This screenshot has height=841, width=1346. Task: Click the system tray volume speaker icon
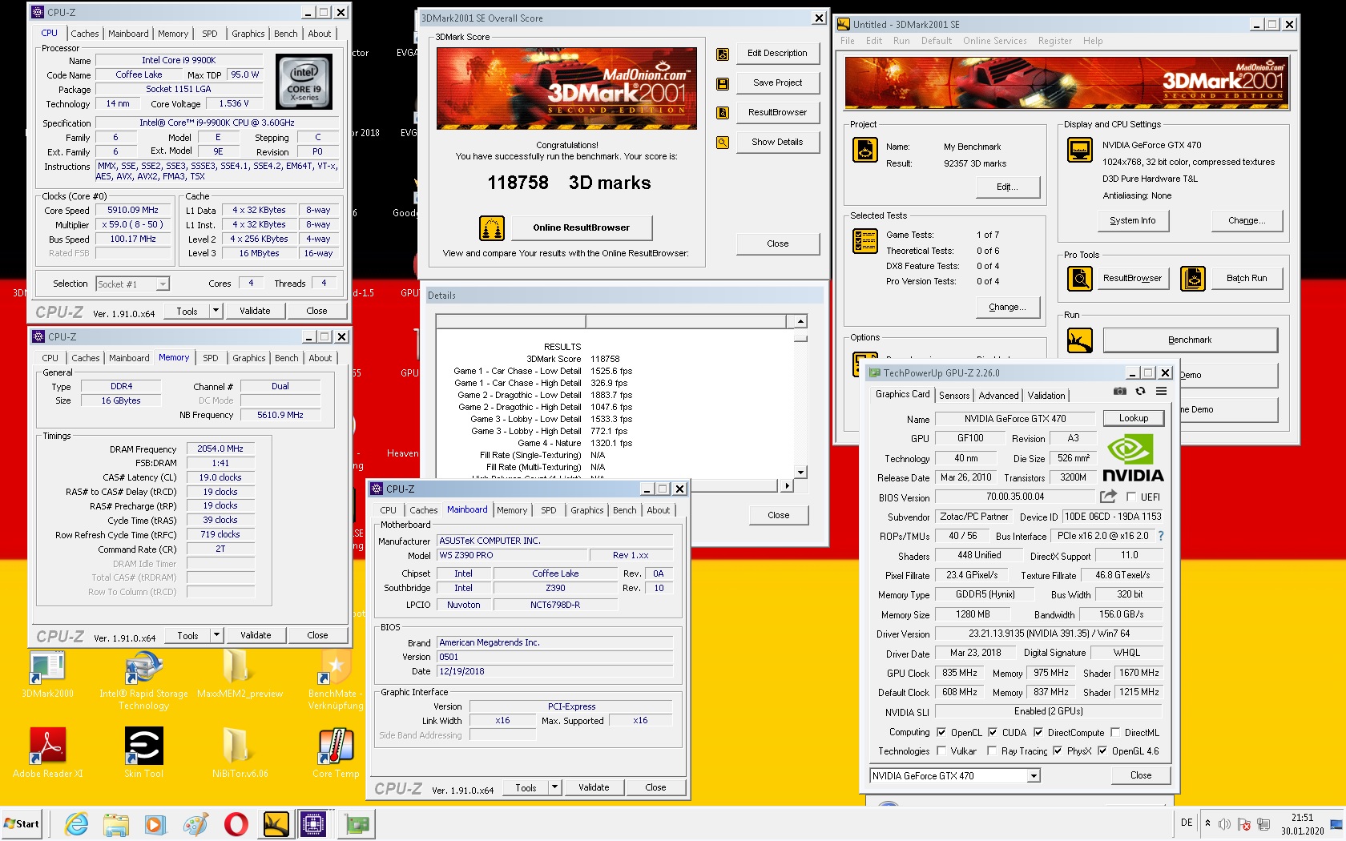pyautogui.click(x=1224, y=824)
